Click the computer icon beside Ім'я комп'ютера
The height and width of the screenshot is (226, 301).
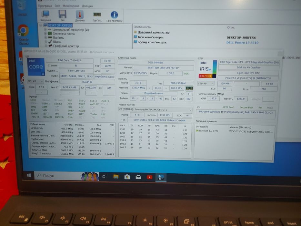pos(135,37)
